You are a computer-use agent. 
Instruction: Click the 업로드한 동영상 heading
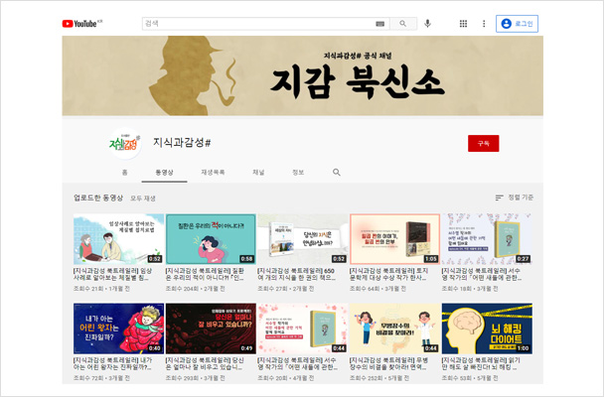[98, 198]
